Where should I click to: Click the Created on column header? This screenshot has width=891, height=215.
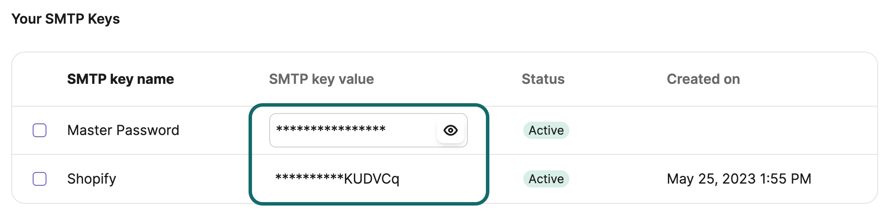click(703, 79)
